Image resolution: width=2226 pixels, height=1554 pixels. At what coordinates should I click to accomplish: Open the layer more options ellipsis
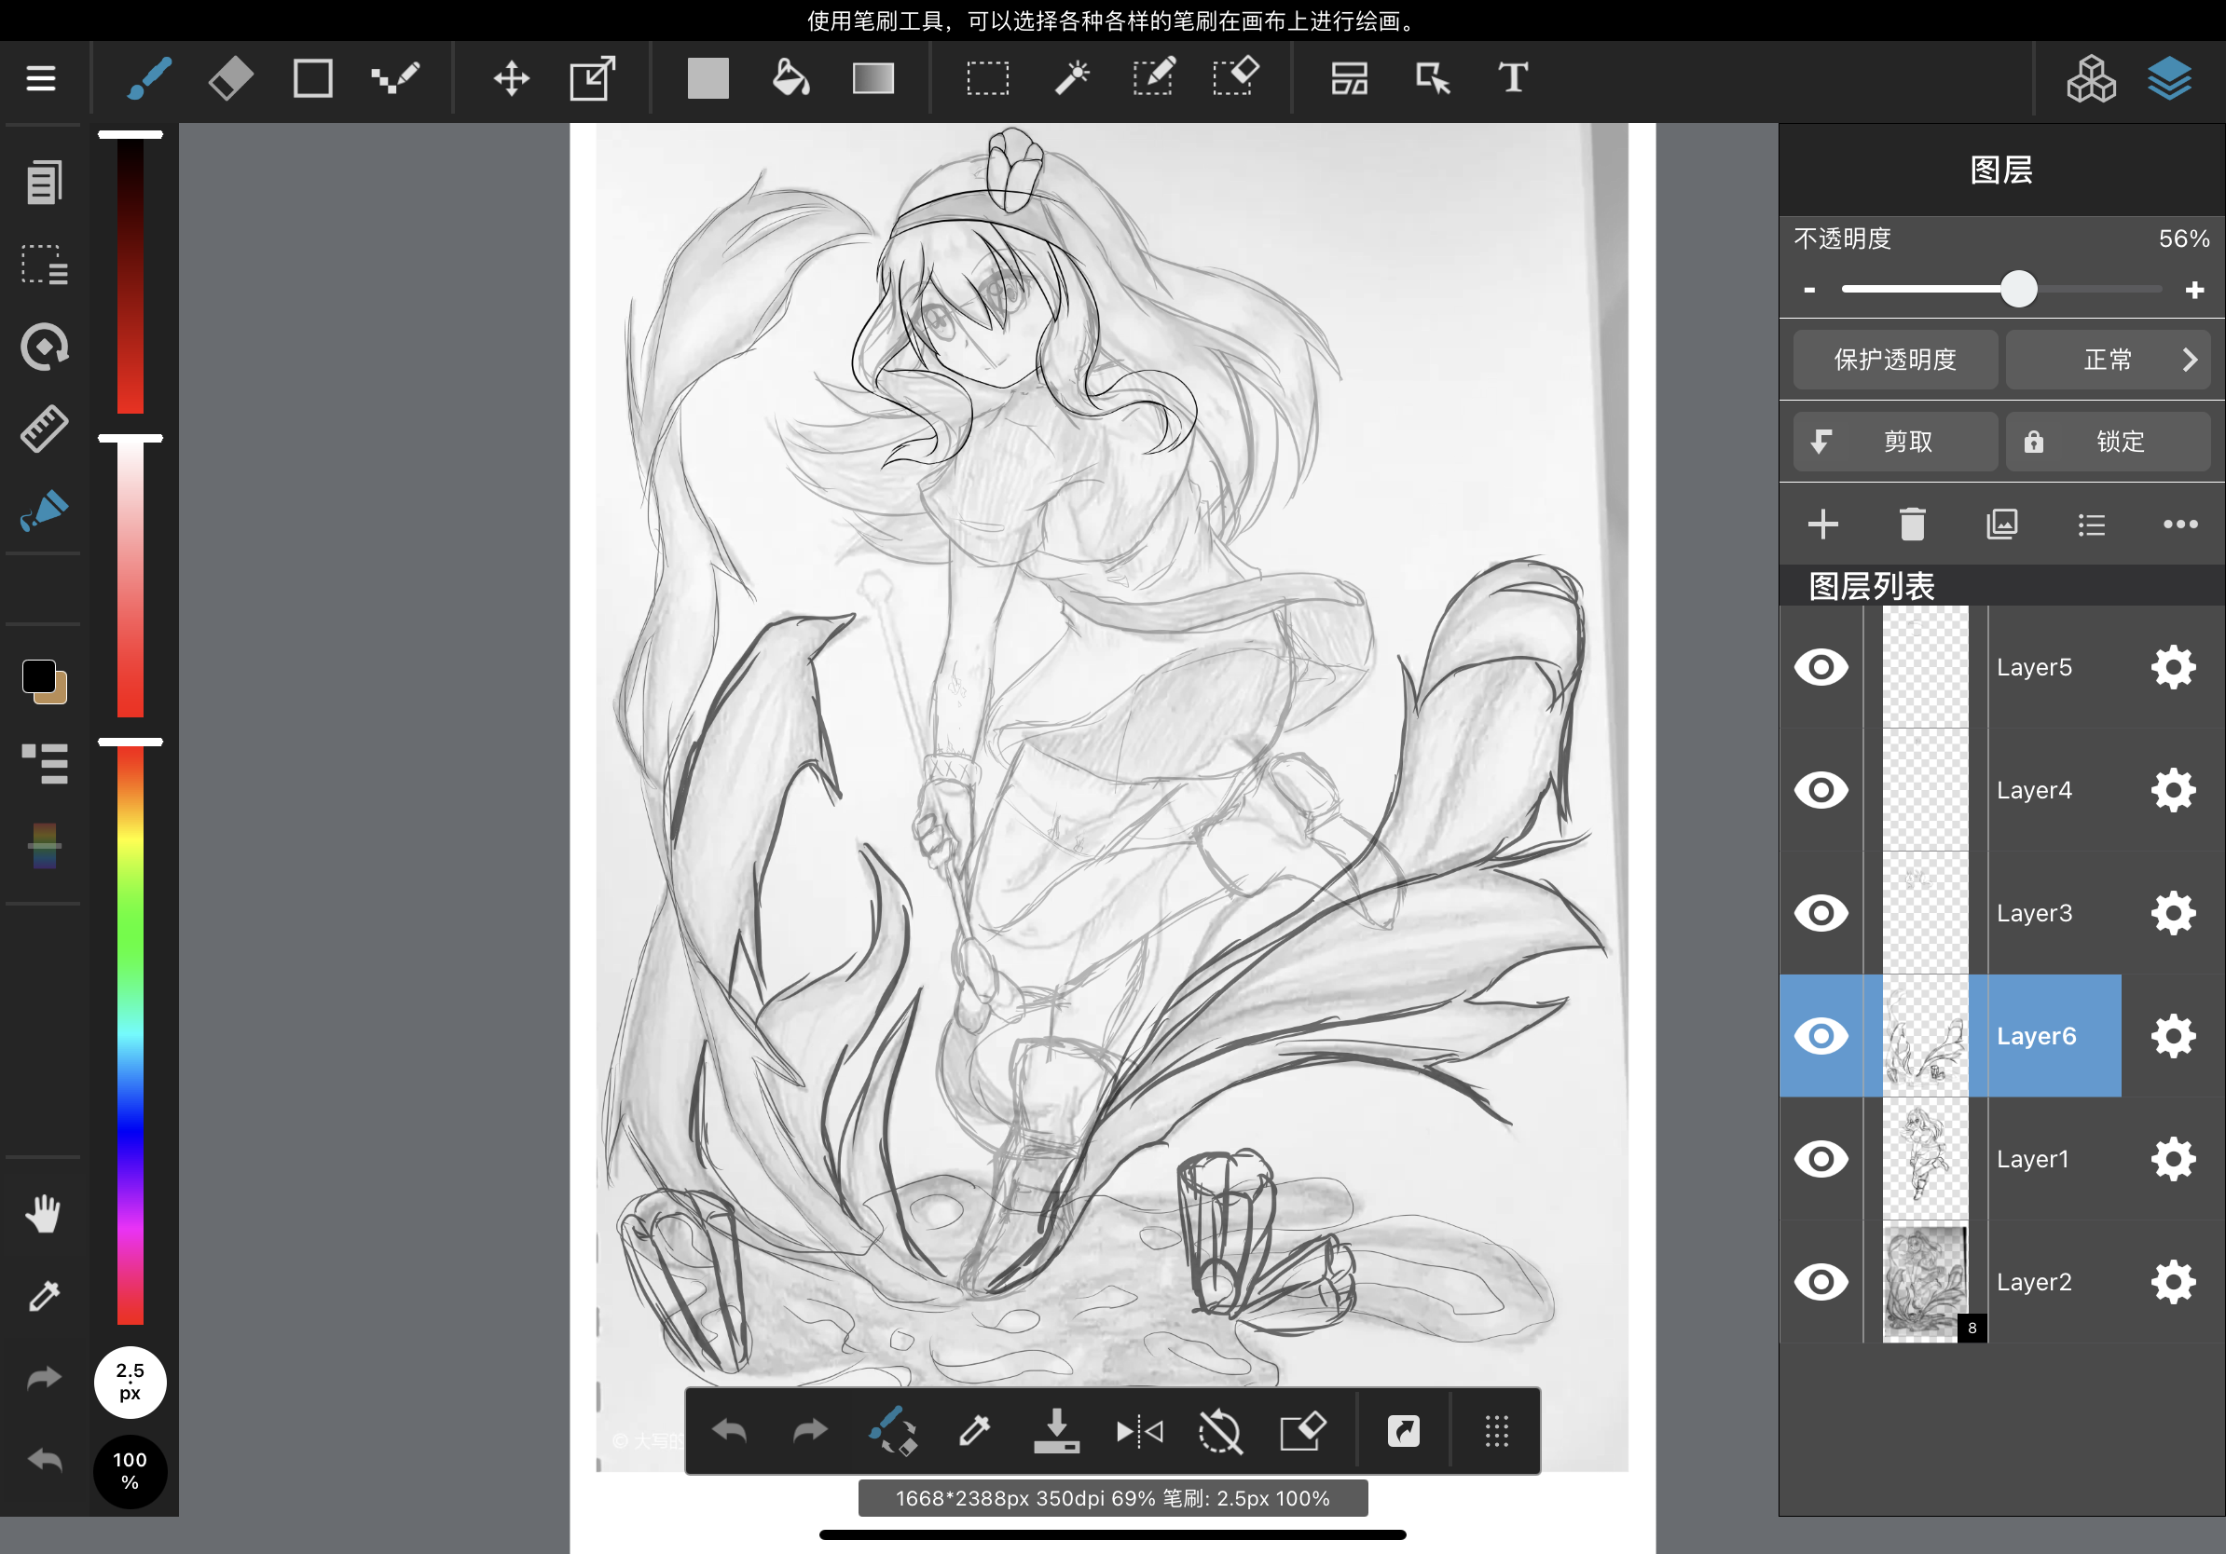(2179, 525)
